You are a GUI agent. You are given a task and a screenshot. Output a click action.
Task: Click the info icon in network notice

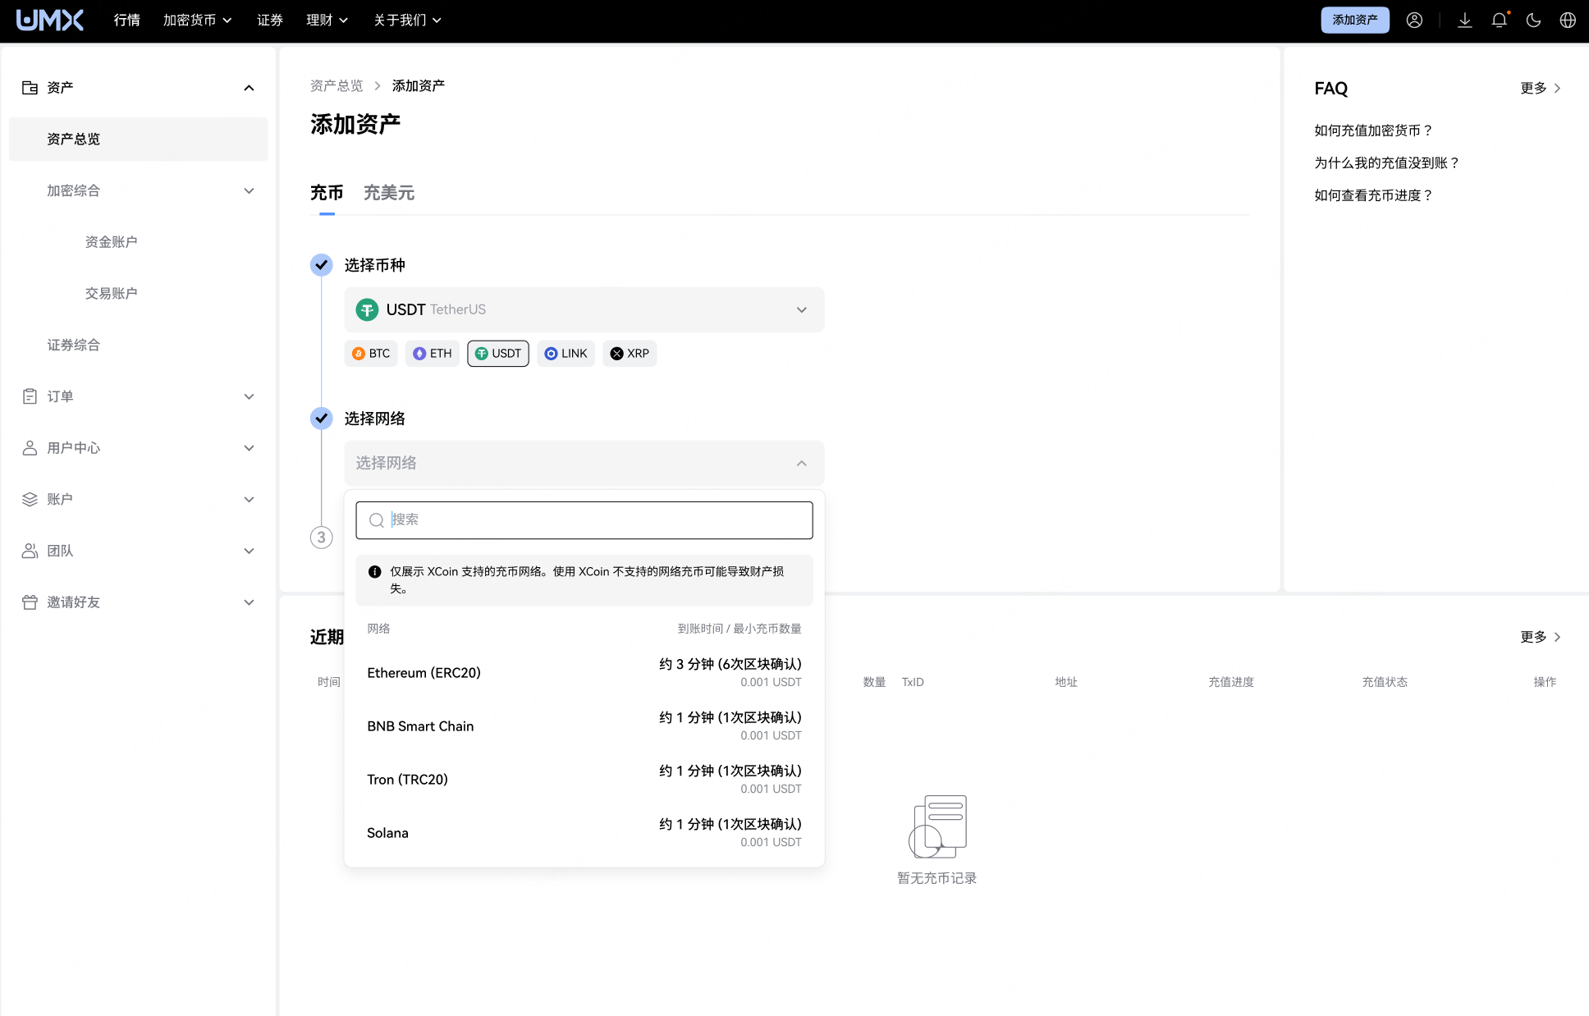coord(375,571)
